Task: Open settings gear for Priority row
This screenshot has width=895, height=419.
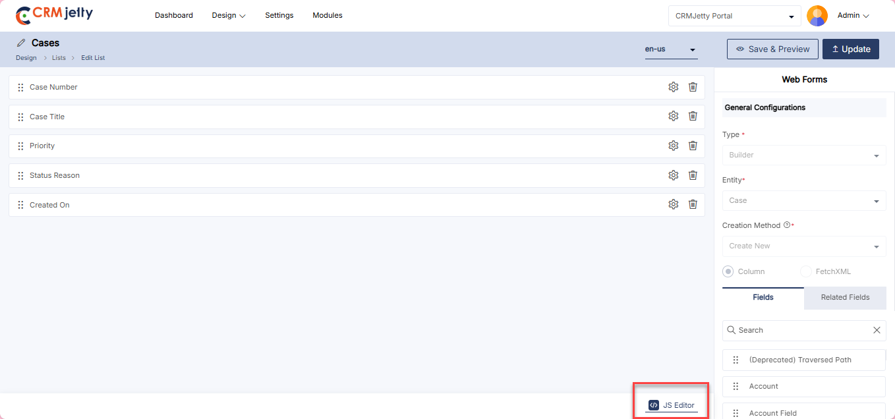Action: click(673, 146)
